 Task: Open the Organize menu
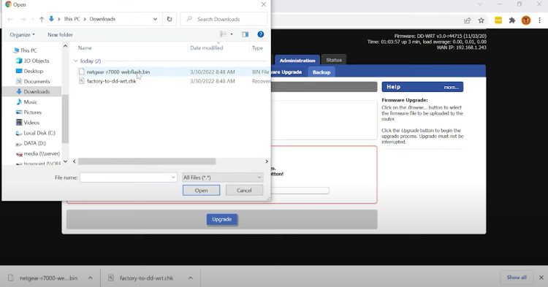pos(23,34)
